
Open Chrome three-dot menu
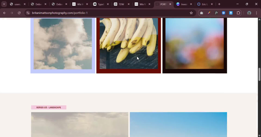pyautogui.click(x=257, y=13)
